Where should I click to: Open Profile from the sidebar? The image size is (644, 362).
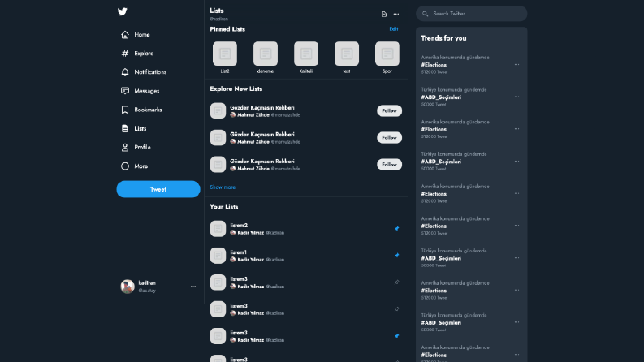click(136, 148)
